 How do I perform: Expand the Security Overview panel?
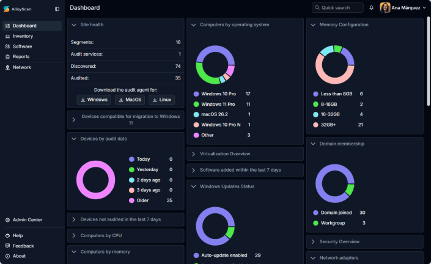click(313, 242)
